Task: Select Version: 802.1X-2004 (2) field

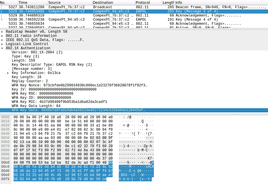Action: point(37,52)
